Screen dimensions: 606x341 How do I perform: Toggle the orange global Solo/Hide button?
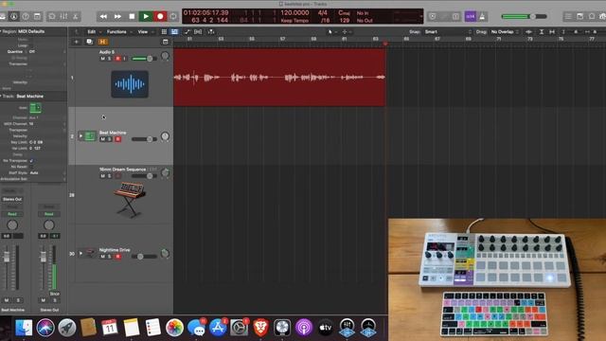[103, 42]
